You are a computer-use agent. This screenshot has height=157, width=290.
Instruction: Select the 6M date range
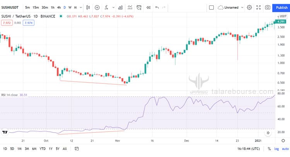coord(34,148)
